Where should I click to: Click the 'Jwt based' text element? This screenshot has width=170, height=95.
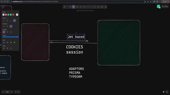click(x=76, y=37)
